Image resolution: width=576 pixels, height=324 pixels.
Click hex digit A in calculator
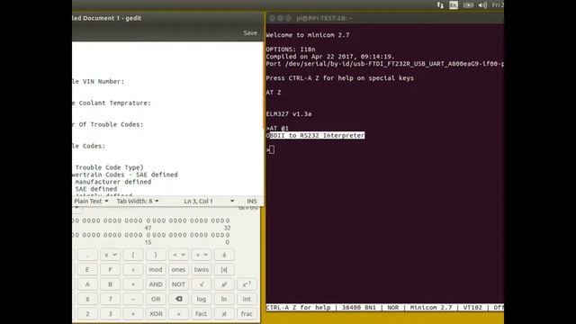87,284
